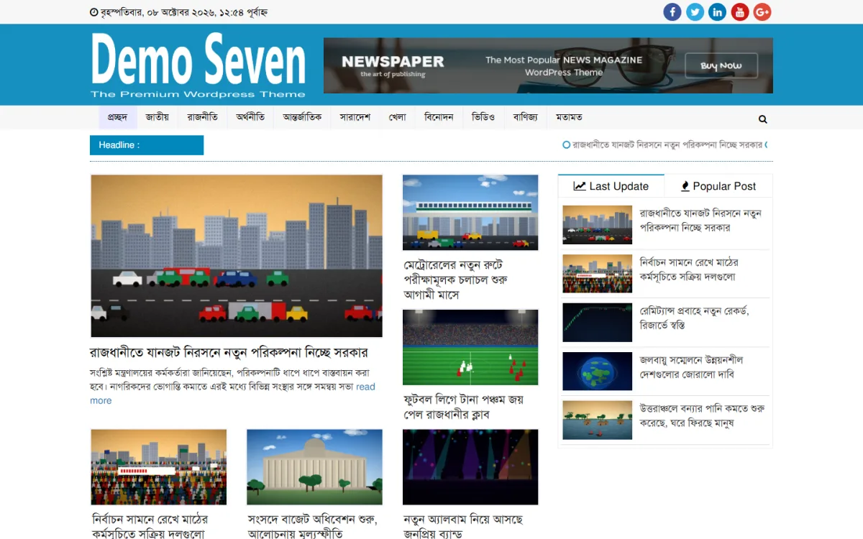The height and width of the screenshot is (539, 863).
Task: Open the জাতীয় menu item
Action: coord(157,117)
